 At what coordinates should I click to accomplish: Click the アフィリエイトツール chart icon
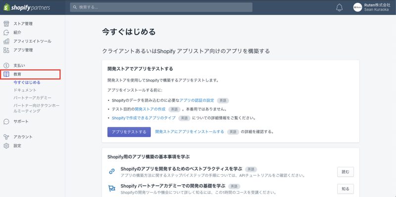pos(6,41)
